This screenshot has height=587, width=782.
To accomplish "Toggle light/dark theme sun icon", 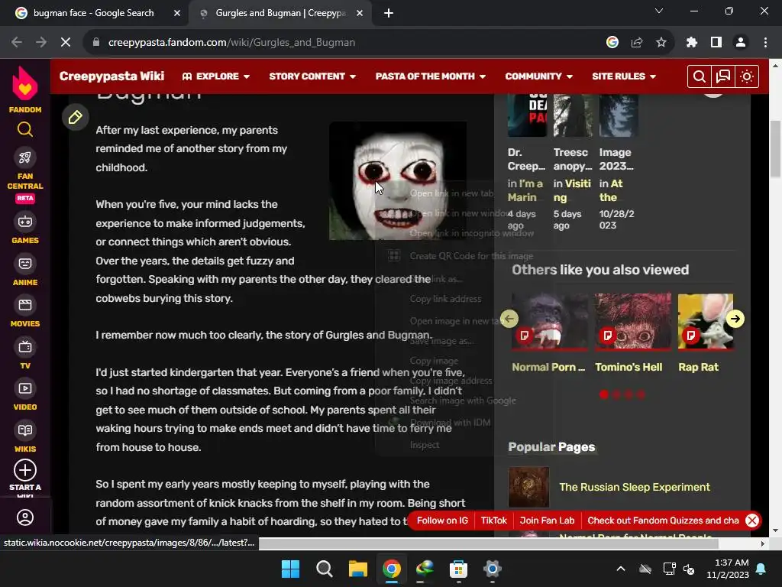I will (x=747, y=76).
